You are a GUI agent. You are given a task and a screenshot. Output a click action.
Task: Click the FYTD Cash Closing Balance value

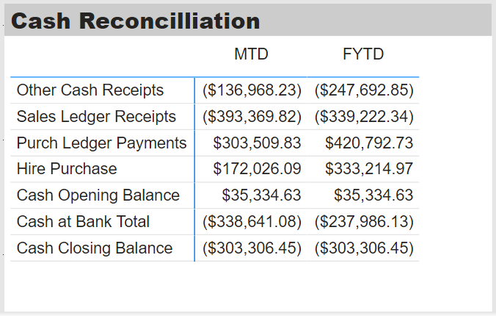click(364, 248)
